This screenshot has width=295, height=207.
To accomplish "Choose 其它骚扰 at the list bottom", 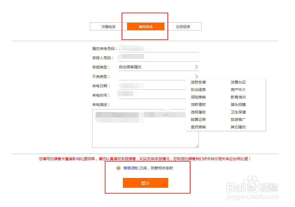I will (x=238, y=127).
